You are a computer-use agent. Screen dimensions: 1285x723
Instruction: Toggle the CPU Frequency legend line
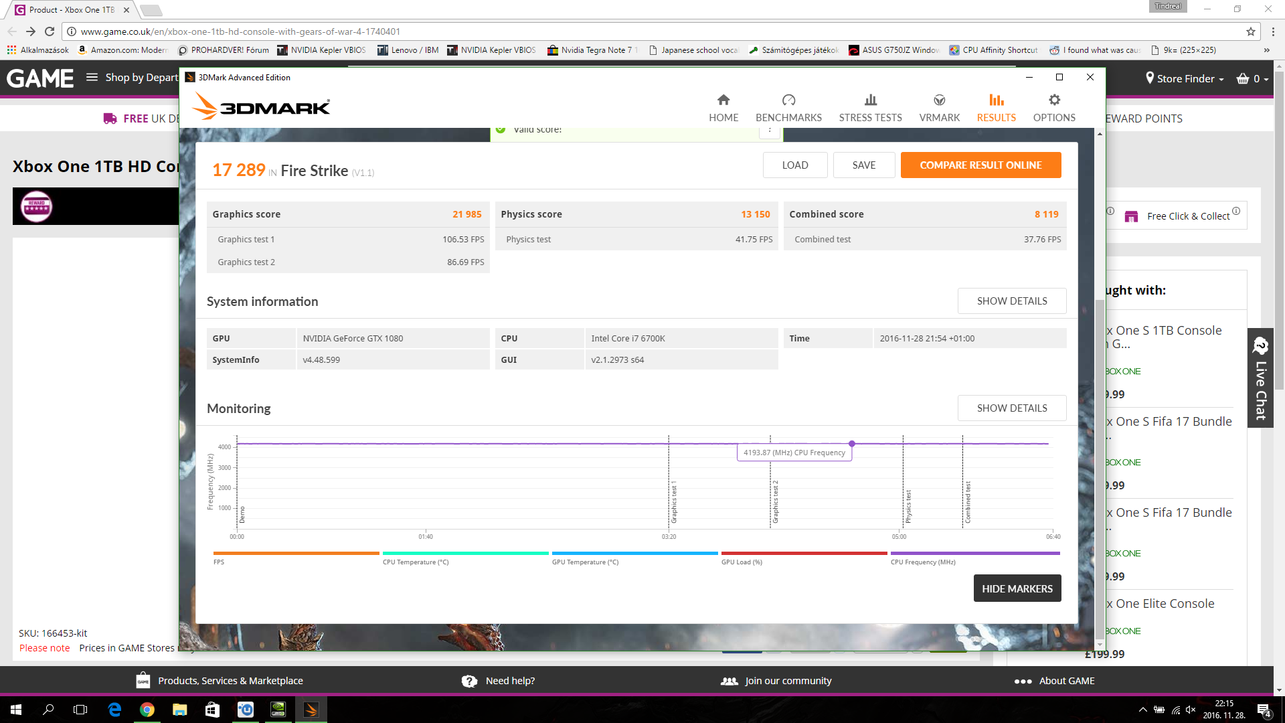[975, 558]
